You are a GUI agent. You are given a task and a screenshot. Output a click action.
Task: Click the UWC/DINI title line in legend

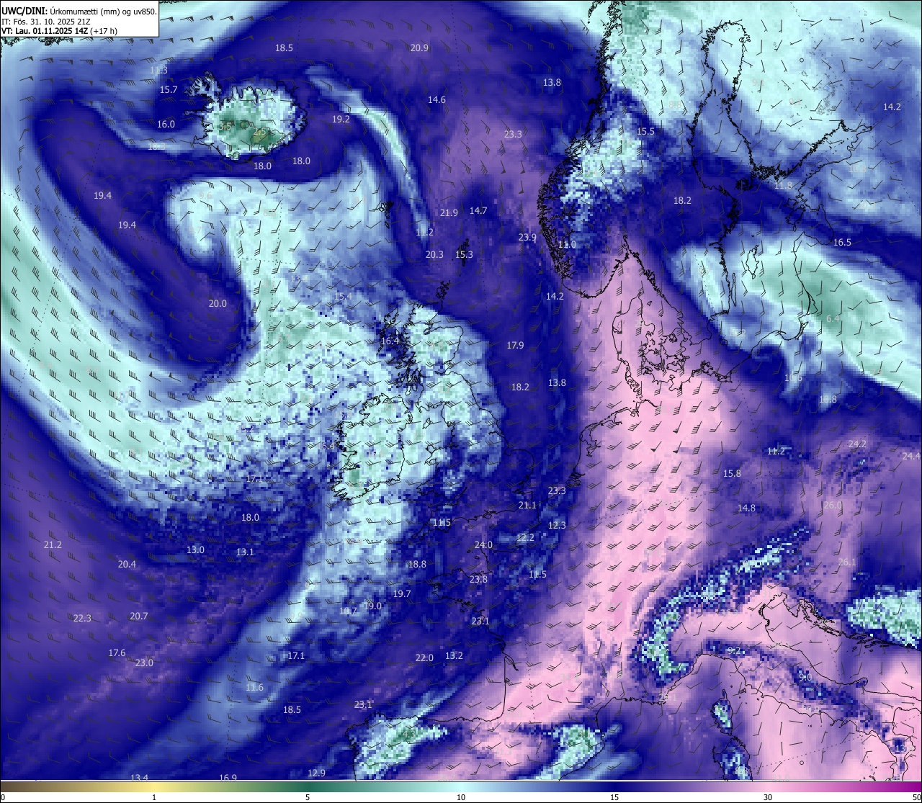click(x=79, y=12)
